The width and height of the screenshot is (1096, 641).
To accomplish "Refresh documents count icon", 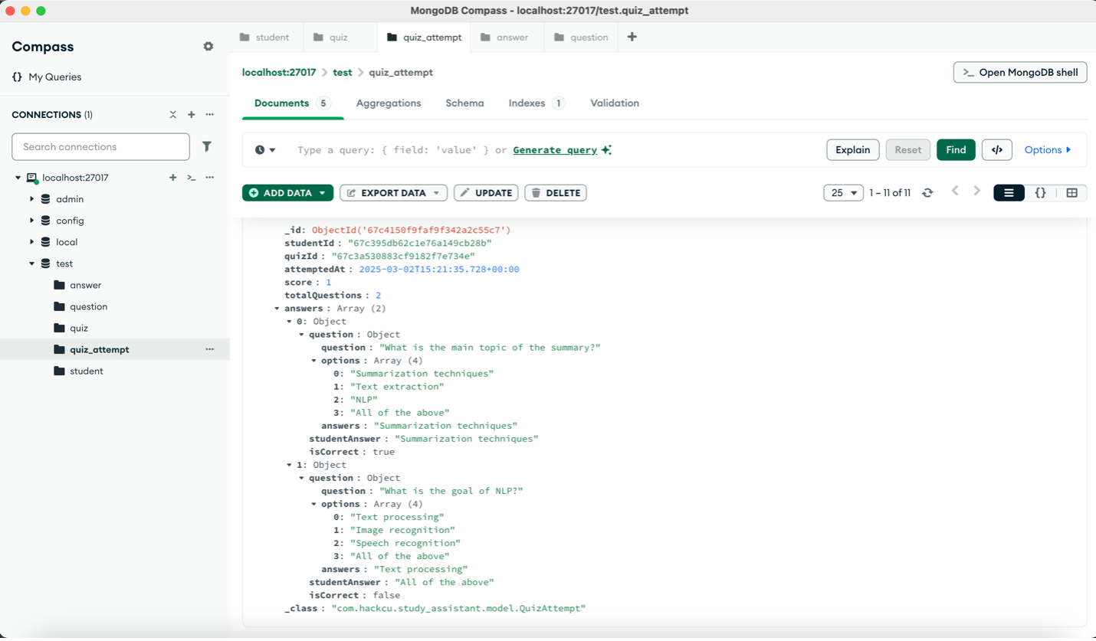I will point(927,193).
